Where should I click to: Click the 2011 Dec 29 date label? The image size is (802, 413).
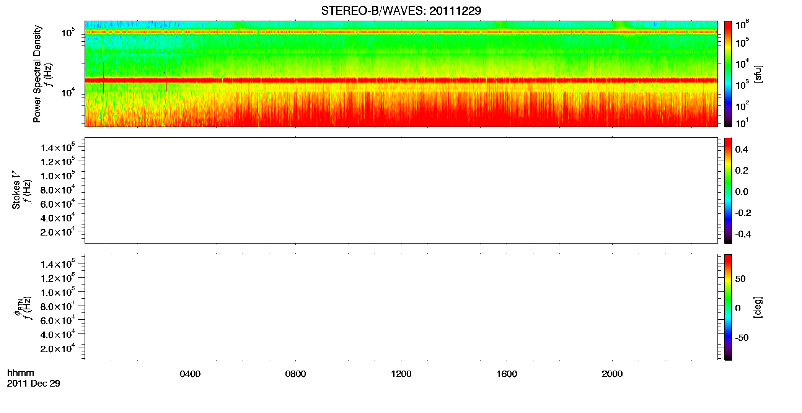[x=34, y=384]
